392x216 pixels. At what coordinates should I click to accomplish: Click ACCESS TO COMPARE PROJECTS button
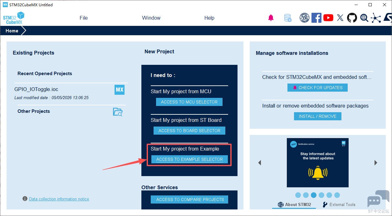coord(189,199)
